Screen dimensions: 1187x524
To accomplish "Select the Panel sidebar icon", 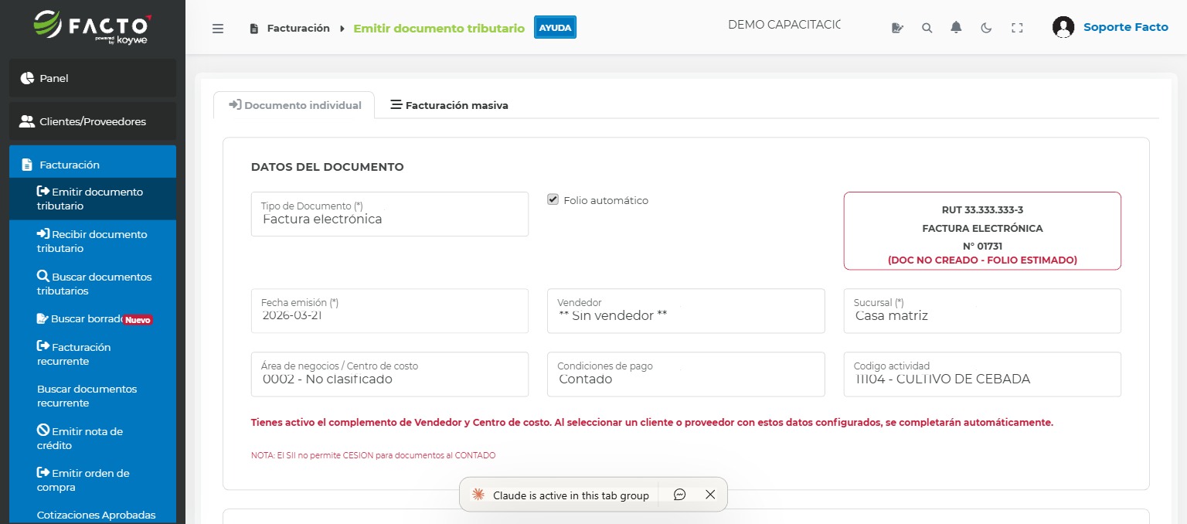I will tap(29, 77).
